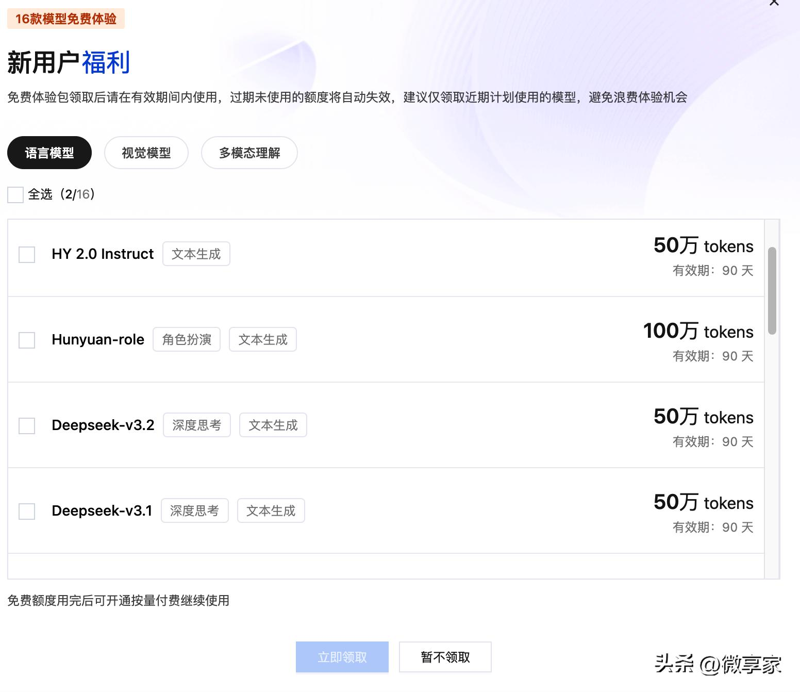Tick the 全选 select-all checkbox
Viewport: 800px width, 692px height.
(15, 194)
